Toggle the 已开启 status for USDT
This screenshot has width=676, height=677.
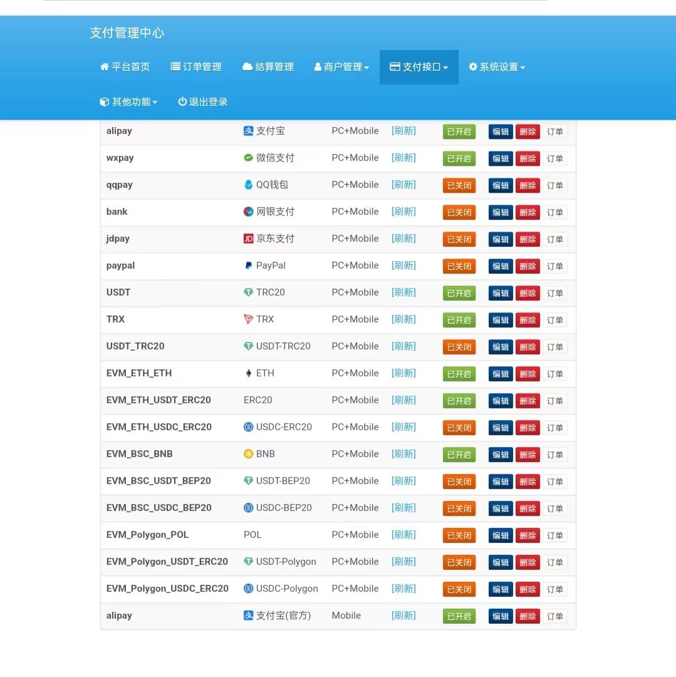point(459,292)
